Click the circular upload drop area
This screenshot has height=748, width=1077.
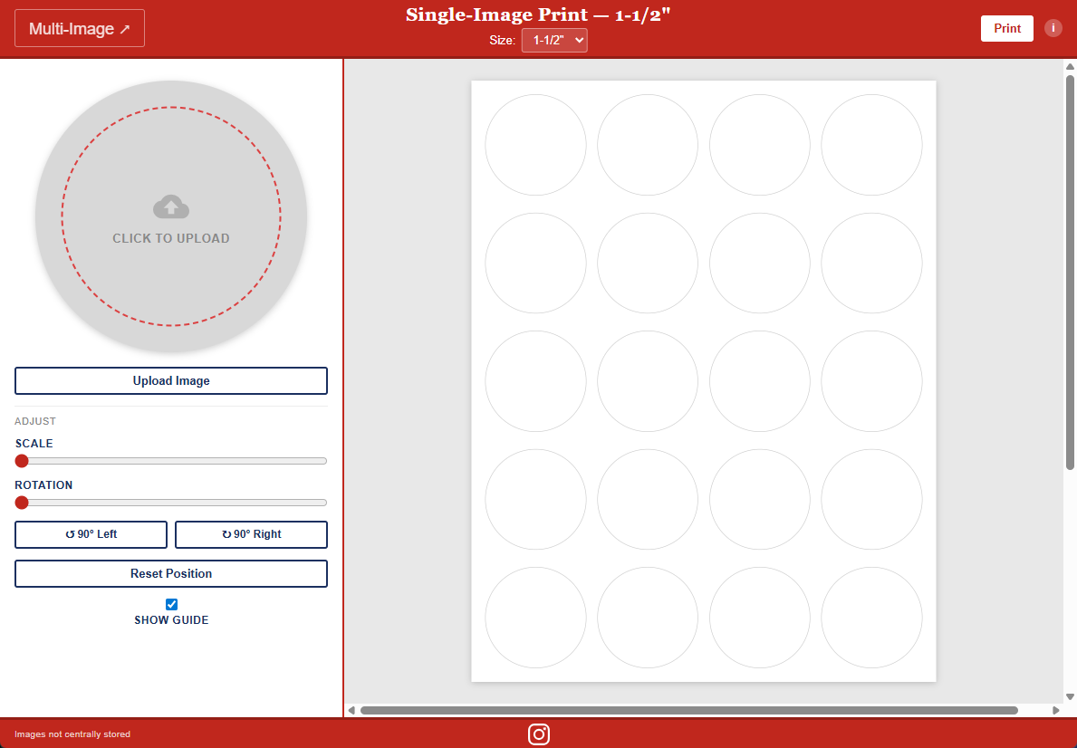pos(171,216)
